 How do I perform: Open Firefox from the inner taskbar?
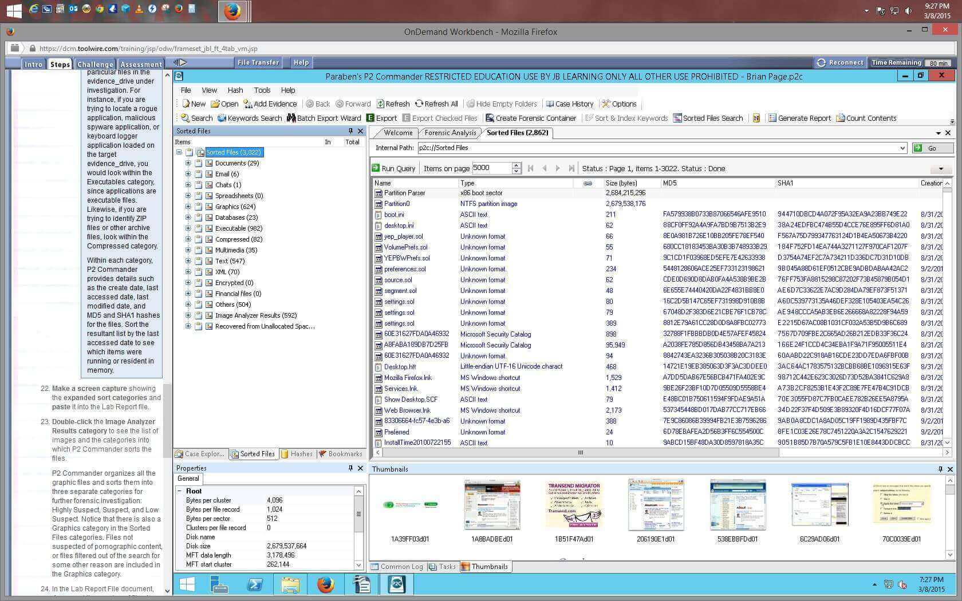pyautogui.click(x=325, y=584)
